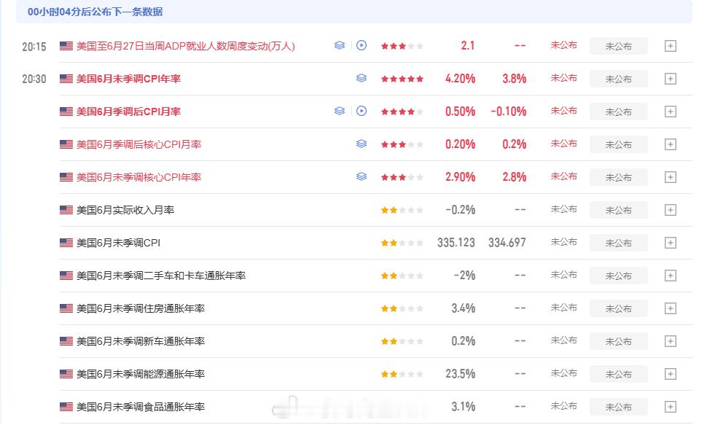
Task: Open 美国6月未季调核心CPI年率 link
Action: point(139,177)
